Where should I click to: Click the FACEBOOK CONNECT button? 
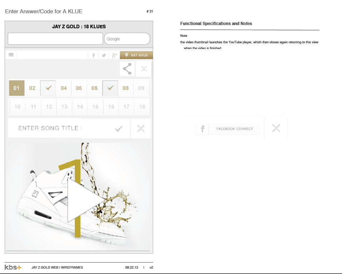pos(235,129)
